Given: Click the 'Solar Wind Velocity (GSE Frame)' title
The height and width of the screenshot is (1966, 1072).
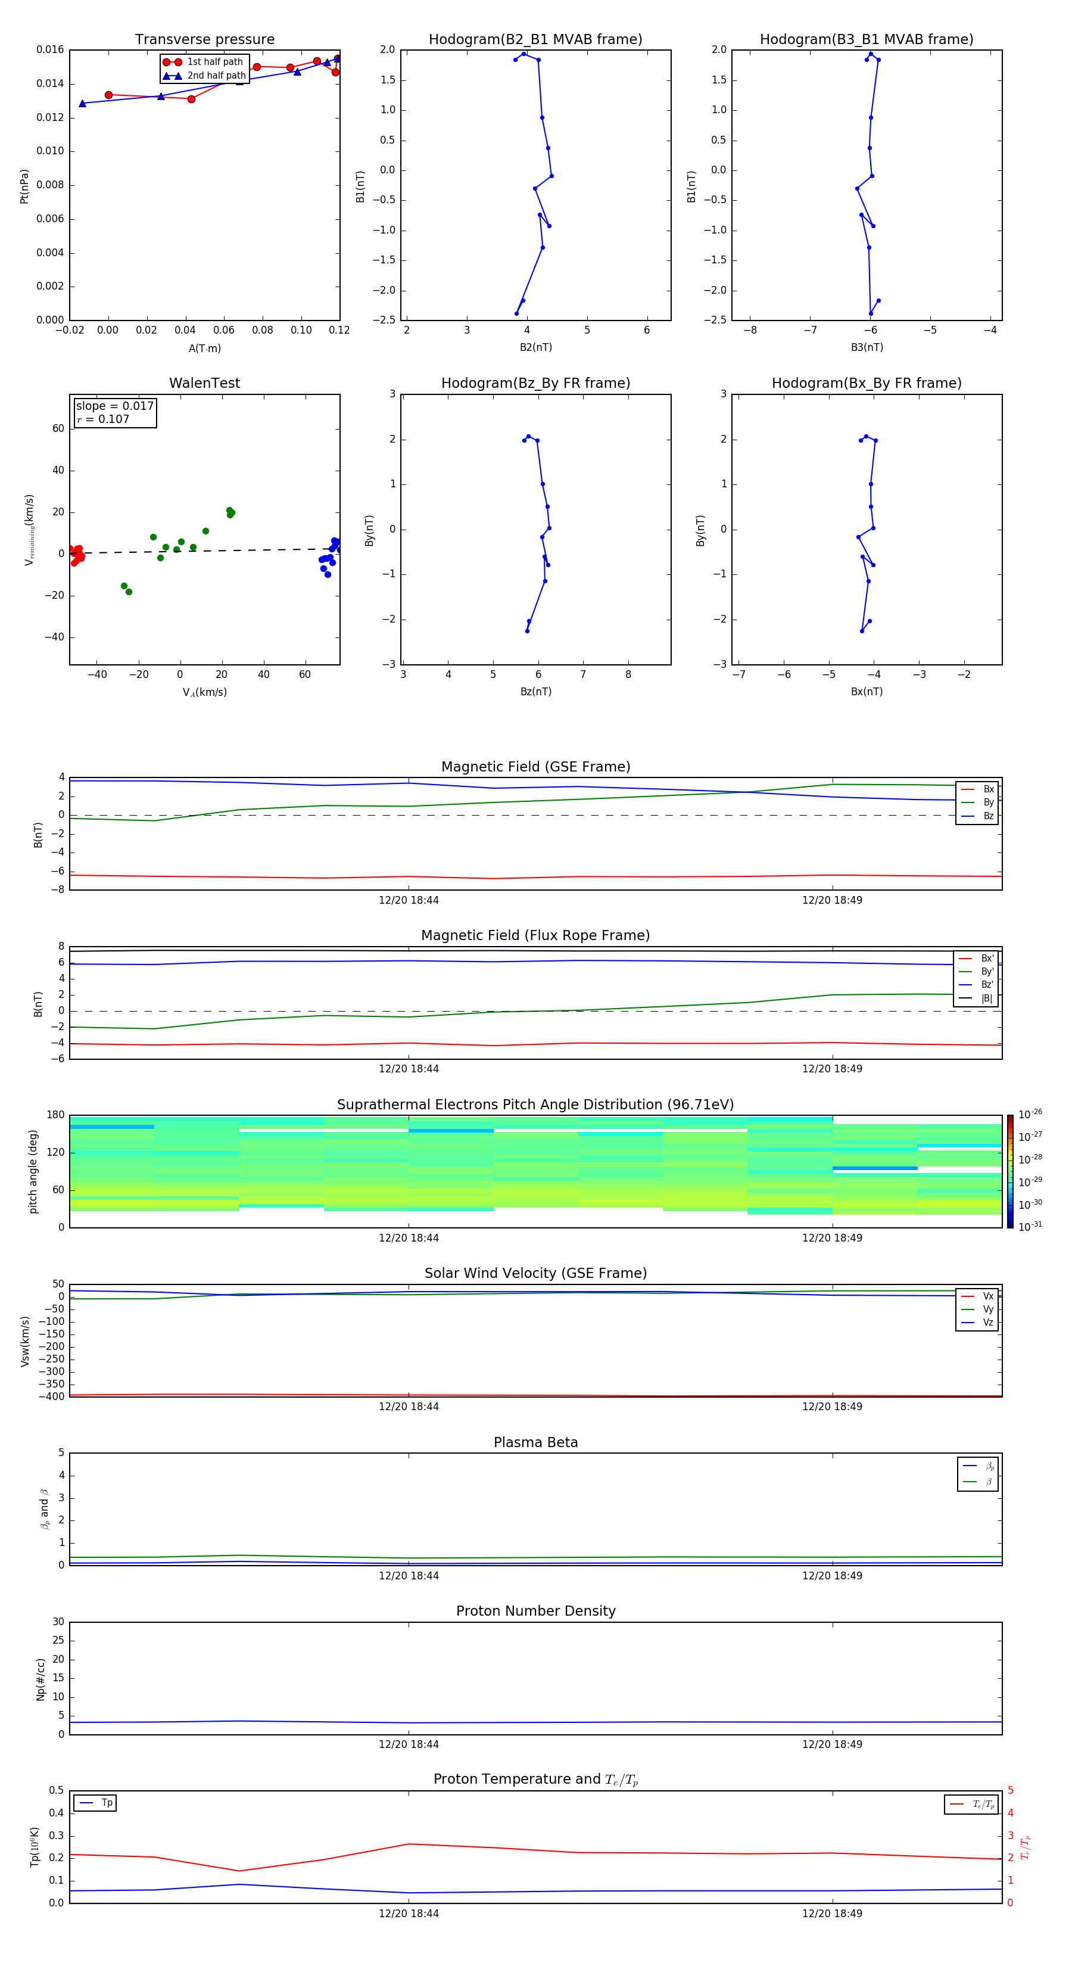Looking at the screenshot, I should point(535,1273).
